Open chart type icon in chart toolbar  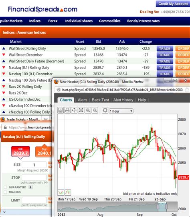tap(61, 110)
